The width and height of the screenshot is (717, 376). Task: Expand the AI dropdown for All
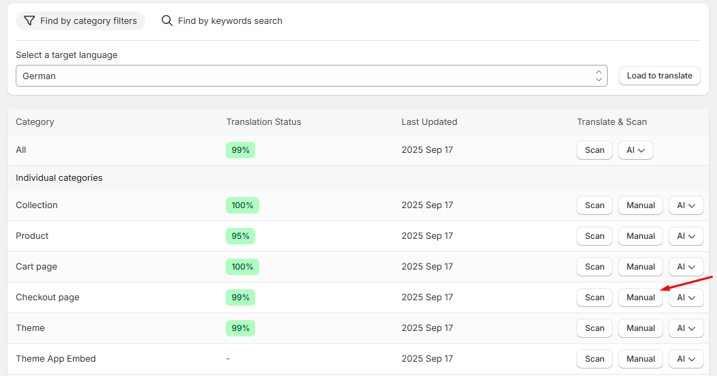pos(636,150)
